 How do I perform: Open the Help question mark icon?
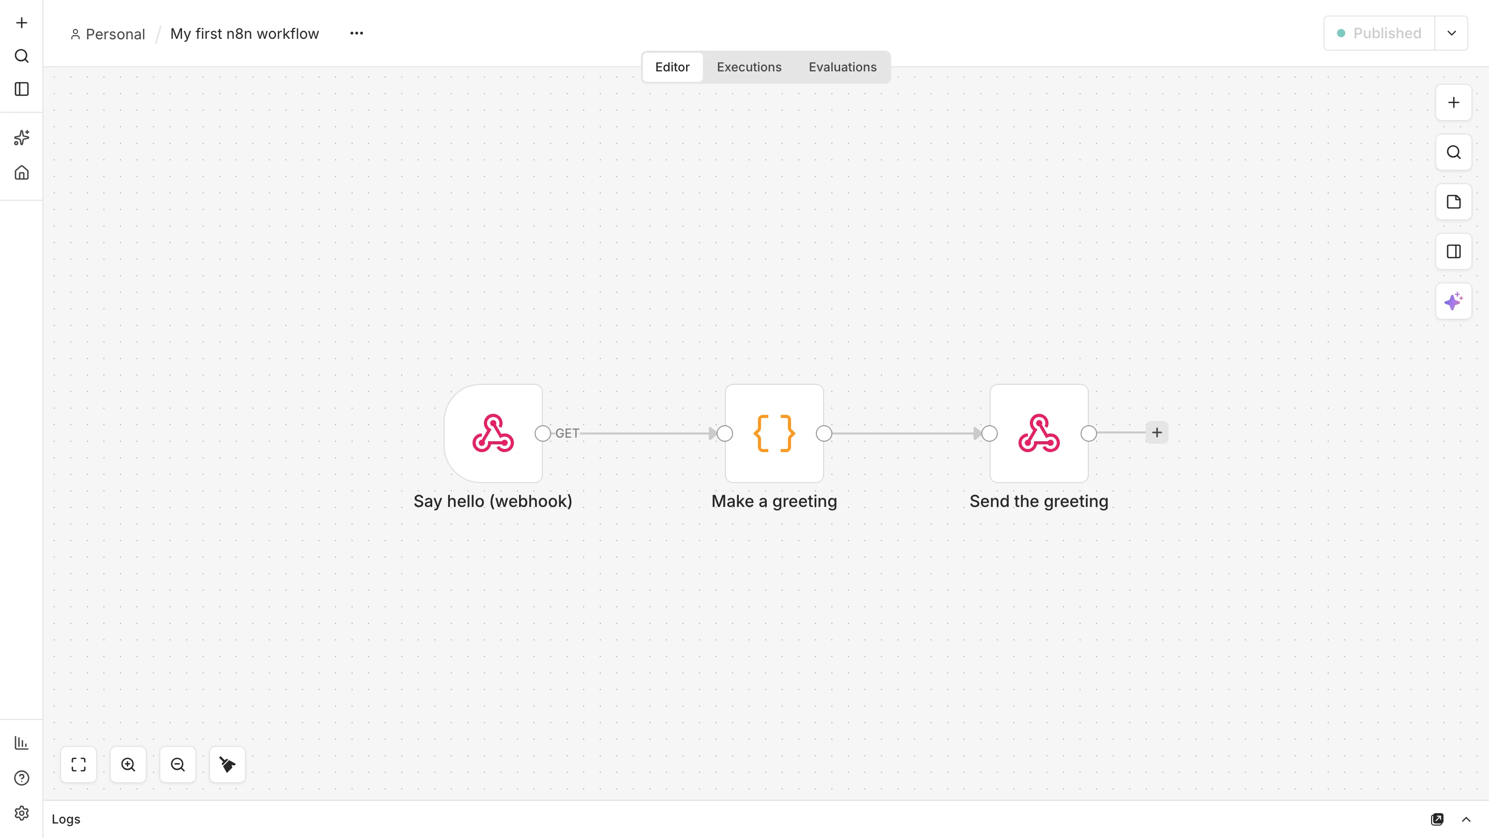tap(21, 778)
